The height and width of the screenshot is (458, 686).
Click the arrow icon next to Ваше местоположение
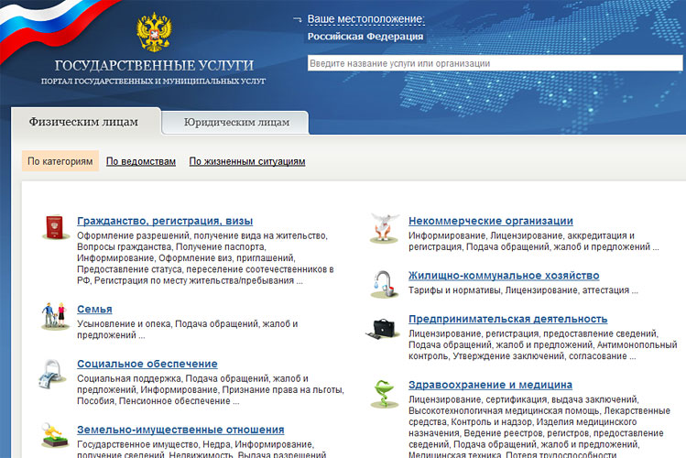(298, 19)
